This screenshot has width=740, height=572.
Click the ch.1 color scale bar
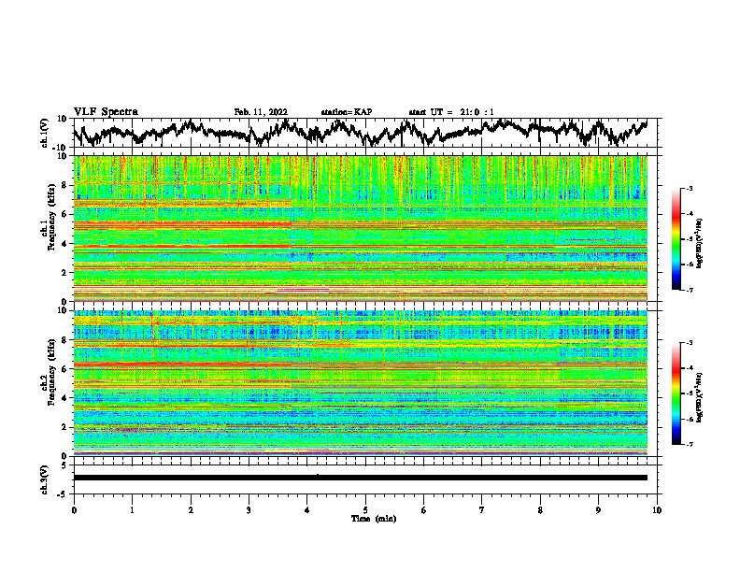point(676,239)
